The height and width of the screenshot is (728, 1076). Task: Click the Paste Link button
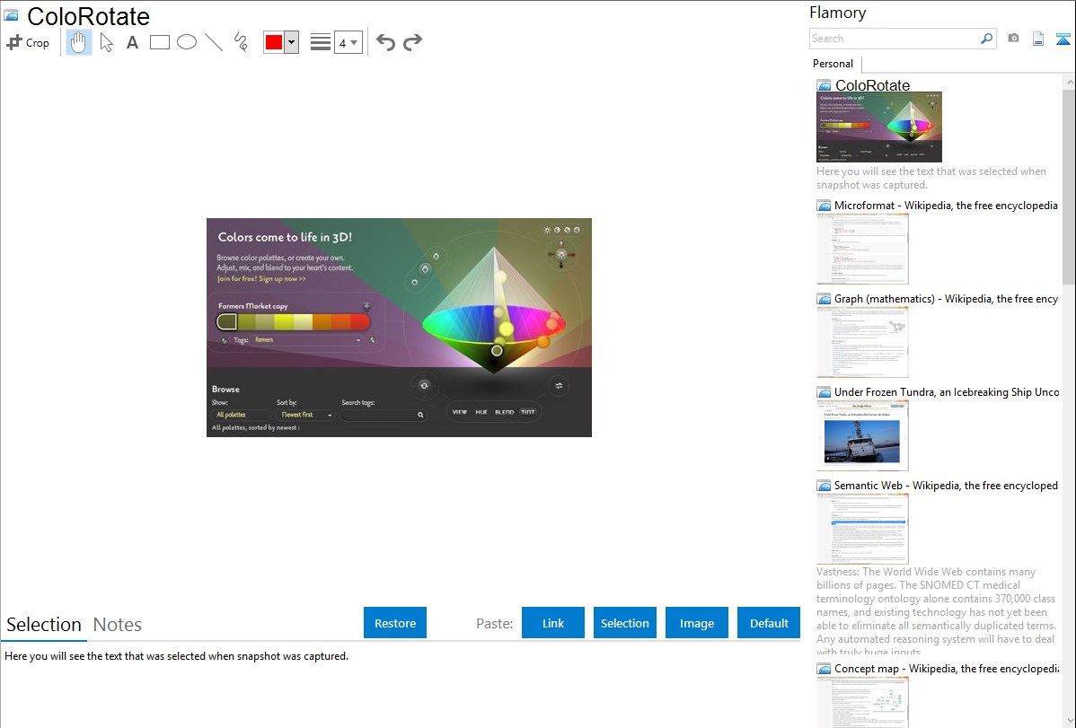(553, 623)
